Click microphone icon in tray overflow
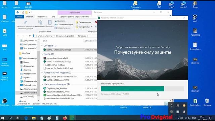Image resolution: width=215 pixels, height=121 pixels. (184, 112)
